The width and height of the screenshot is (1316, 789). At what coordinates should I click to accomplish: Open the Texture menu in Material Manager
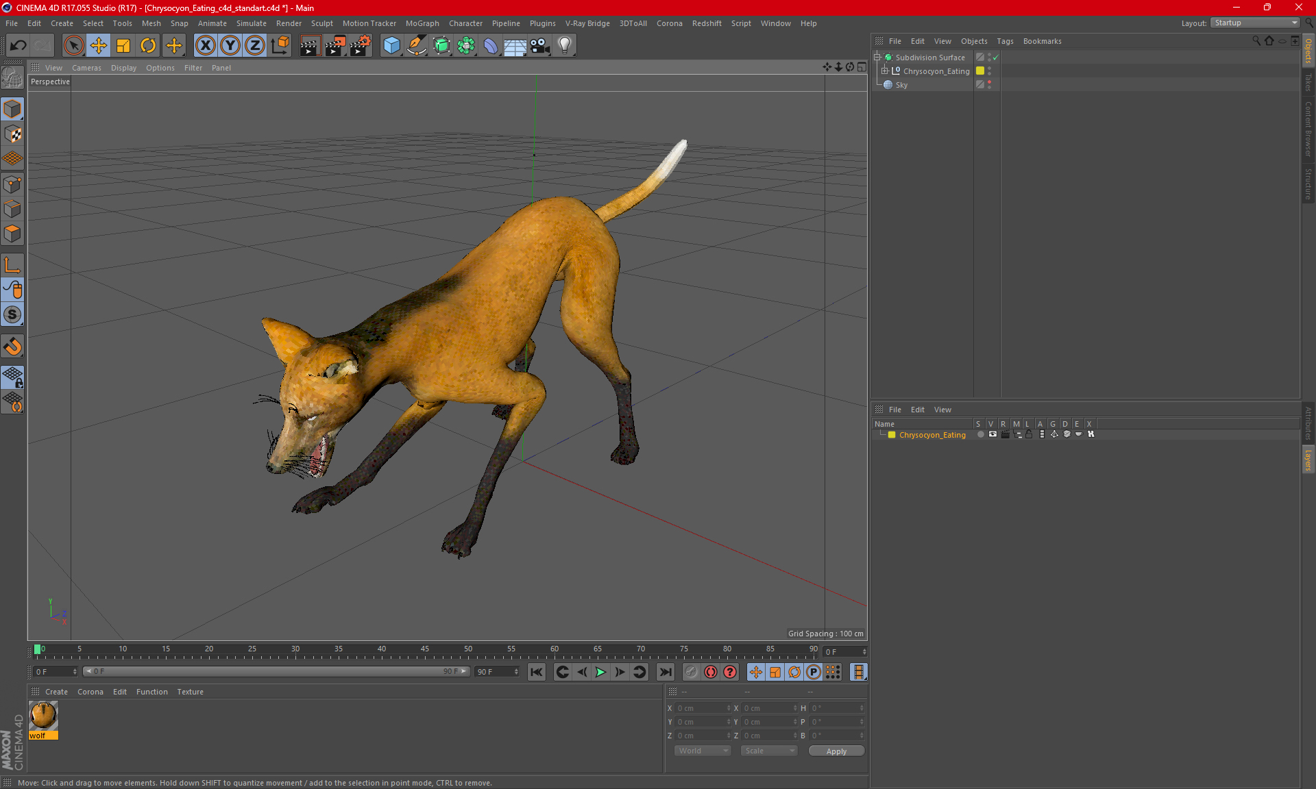[190, 692]
